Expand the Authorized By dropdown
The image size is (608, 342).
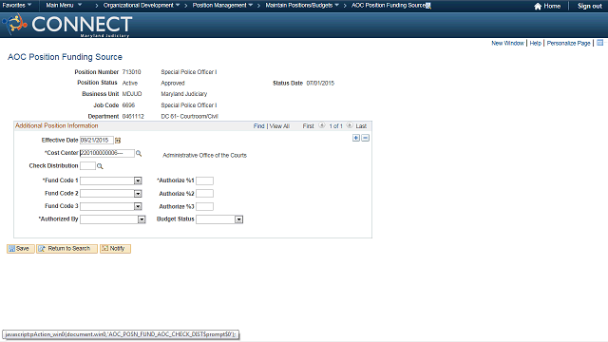click(x=142, y=219)
